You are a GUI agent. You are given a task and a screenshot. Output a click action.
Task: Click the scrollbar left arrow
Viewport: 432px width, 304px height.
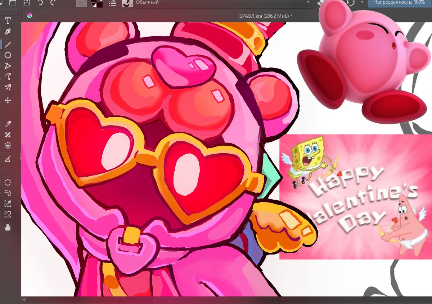[24, 299]
